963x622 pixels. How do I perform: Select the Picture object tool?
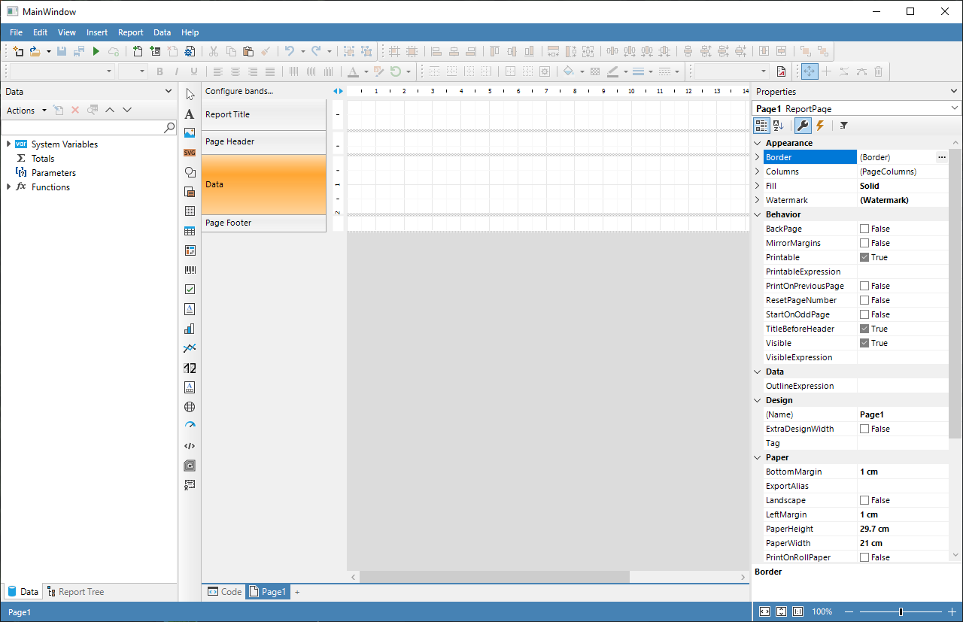tap(190, 133)
